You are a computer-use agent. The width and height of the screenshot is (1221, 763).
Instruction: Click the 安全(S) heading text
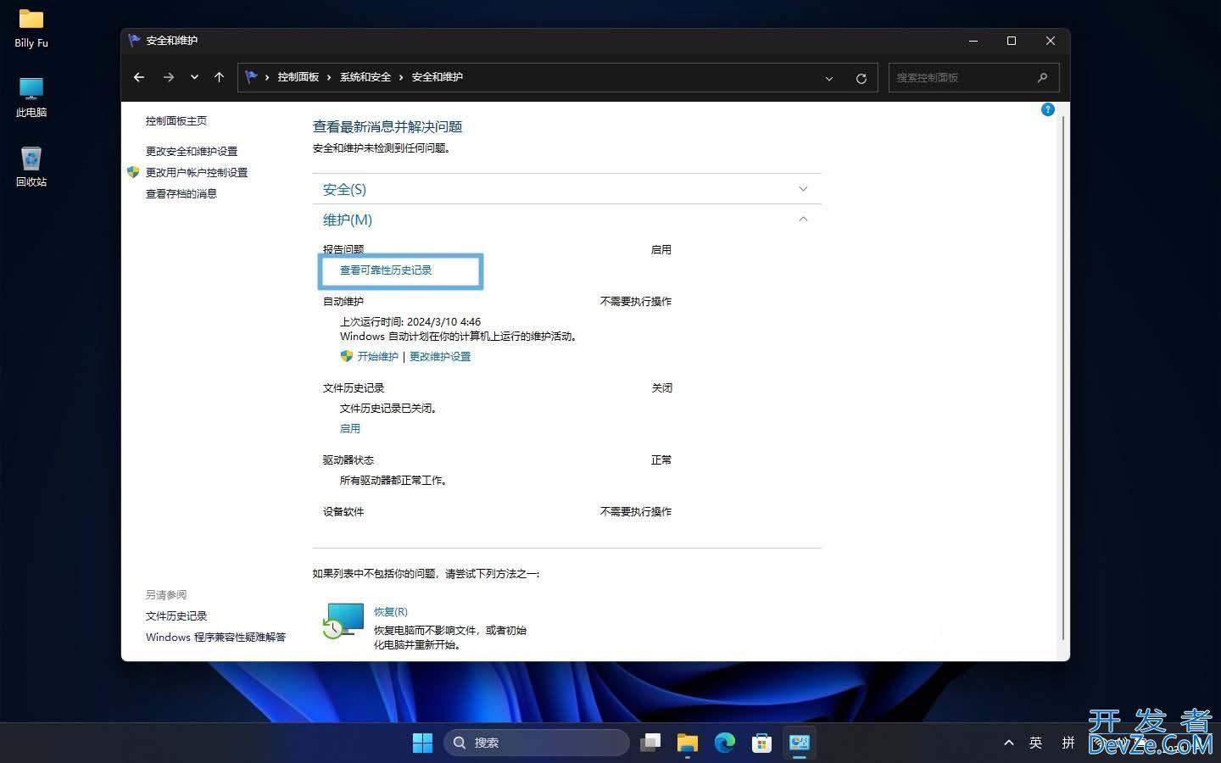coord(344,189)
